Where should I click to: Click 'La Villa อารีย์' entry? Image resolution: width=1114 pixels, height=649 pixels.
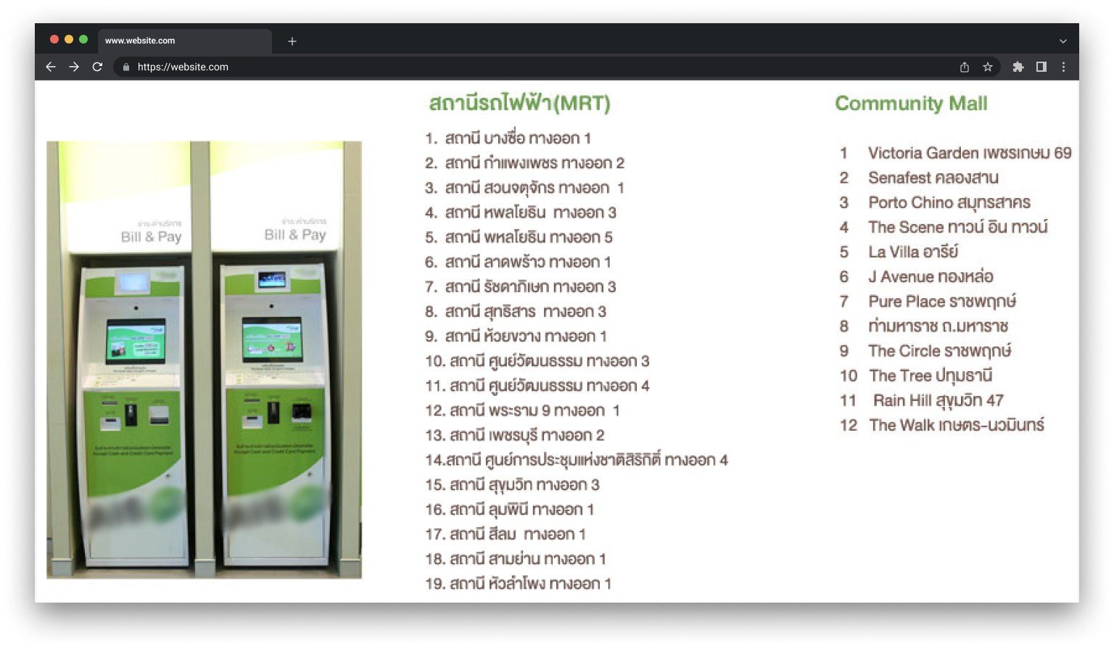pos(913,252)
